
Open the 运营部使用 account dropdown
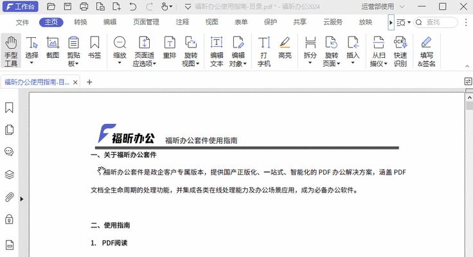click(x=382, y=6)
